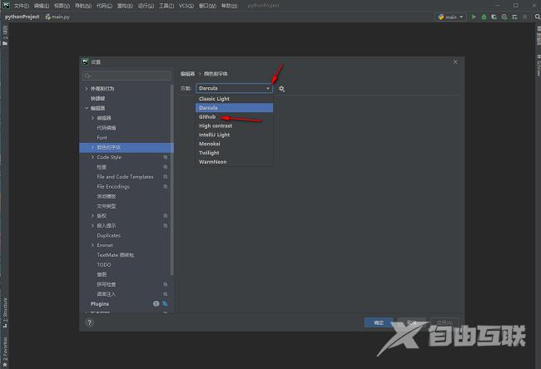Image resolution: width=541 pixels, height=369 pixels.
Task: Click the Plugins update badge icon
Action: pos(156,304)
